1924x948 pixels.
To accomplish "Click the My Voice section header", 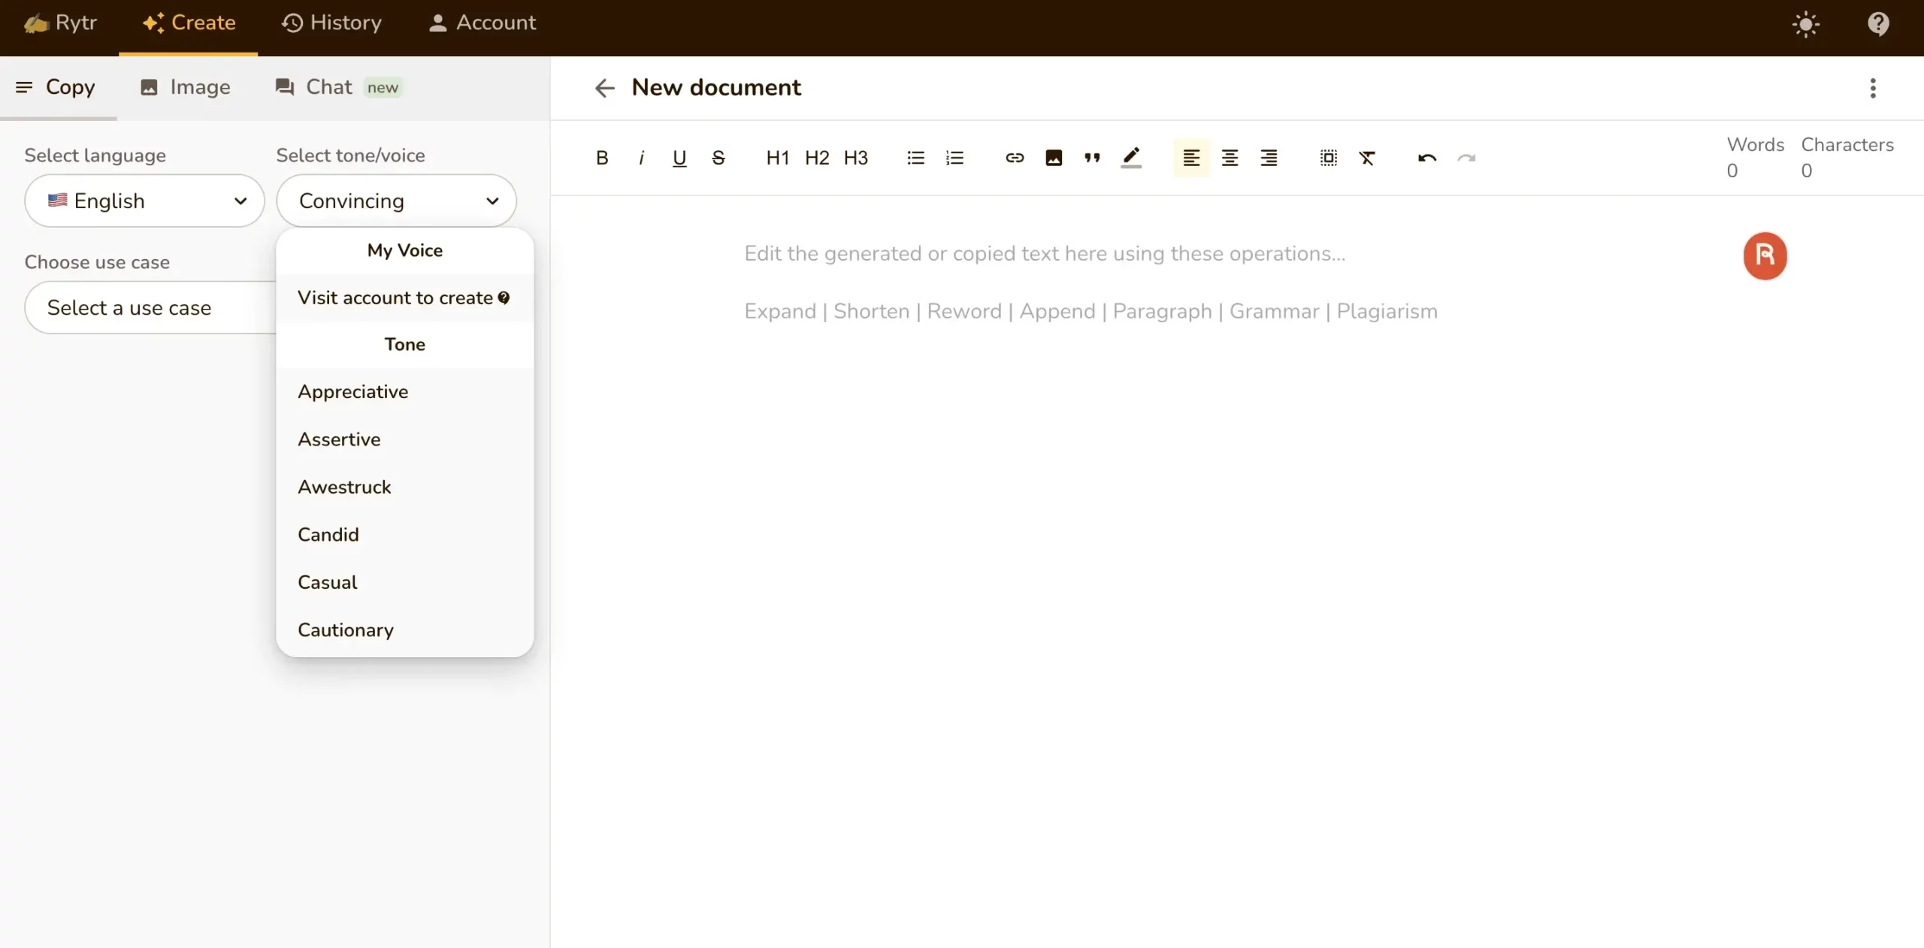I will coord(404,250).
